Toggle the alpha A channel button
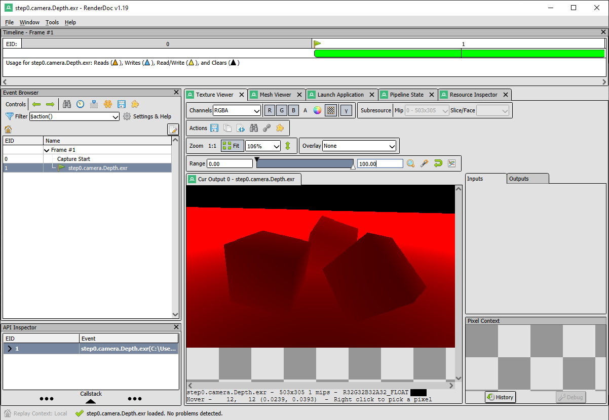The image size is (609, 420). 305,110
